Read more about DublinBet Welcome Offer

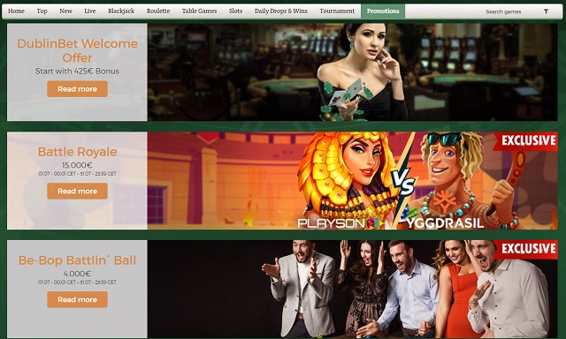[x=77, y=89]
